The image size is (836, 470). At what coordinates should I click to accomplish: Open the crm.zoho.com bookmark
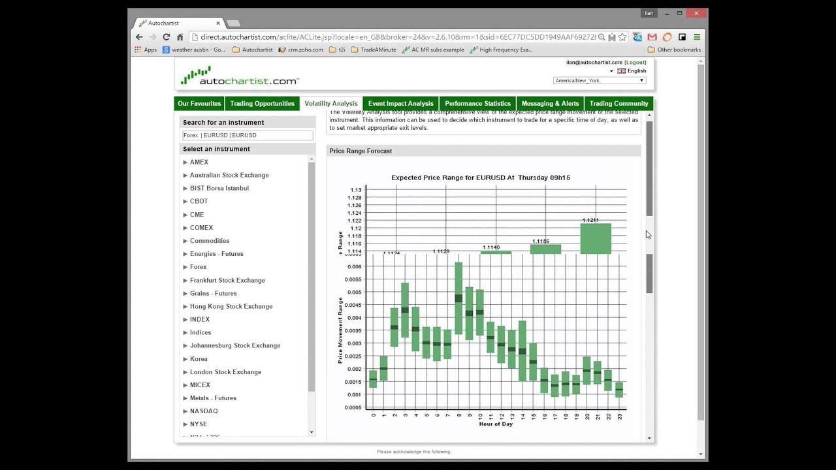300,50
